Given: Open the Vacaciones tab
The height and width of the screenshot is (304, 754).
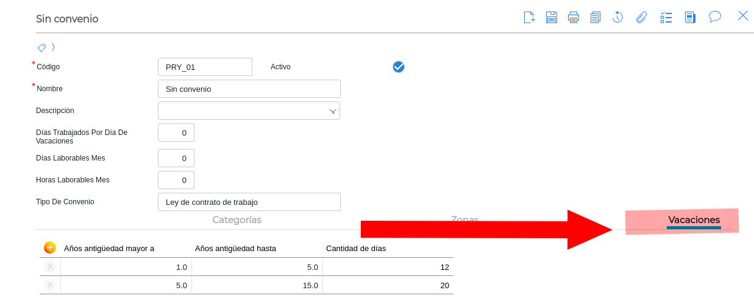Looking at the screenshot, I should (694, 220).
